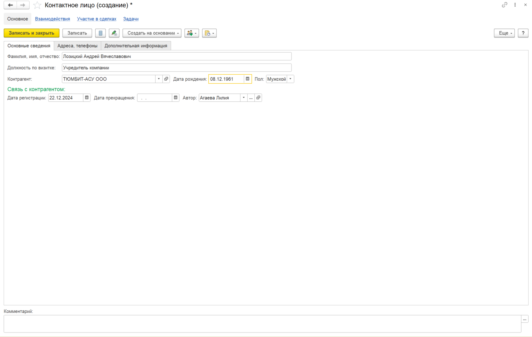
Task: Focus the Дата рождения date field
Action: (x=226, y=79)
